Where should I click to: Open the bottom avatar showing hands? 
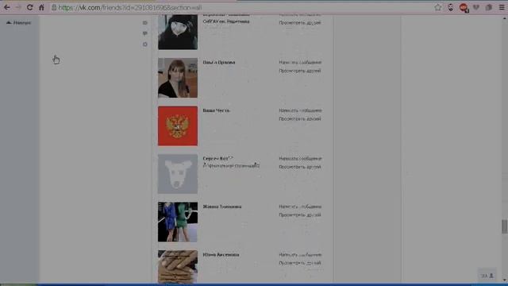(x=178, y=267)
